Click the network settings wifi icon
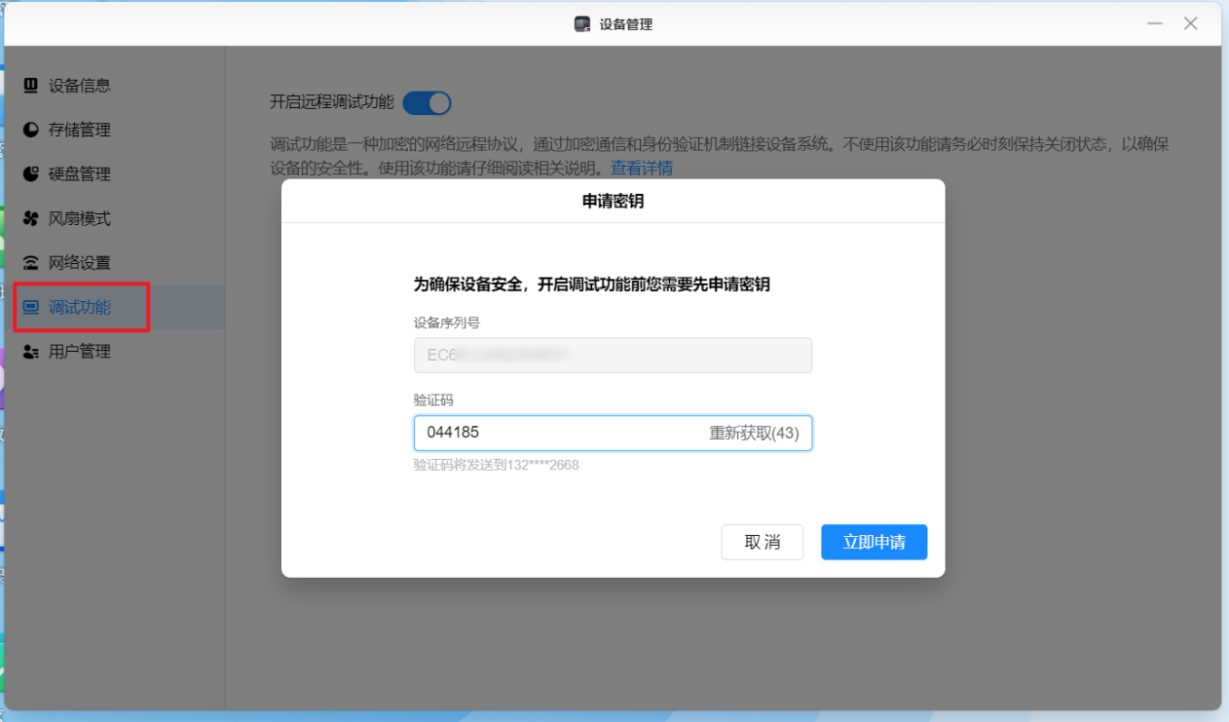The height and width of the screenshot is (722, 1229). (31, 263)
